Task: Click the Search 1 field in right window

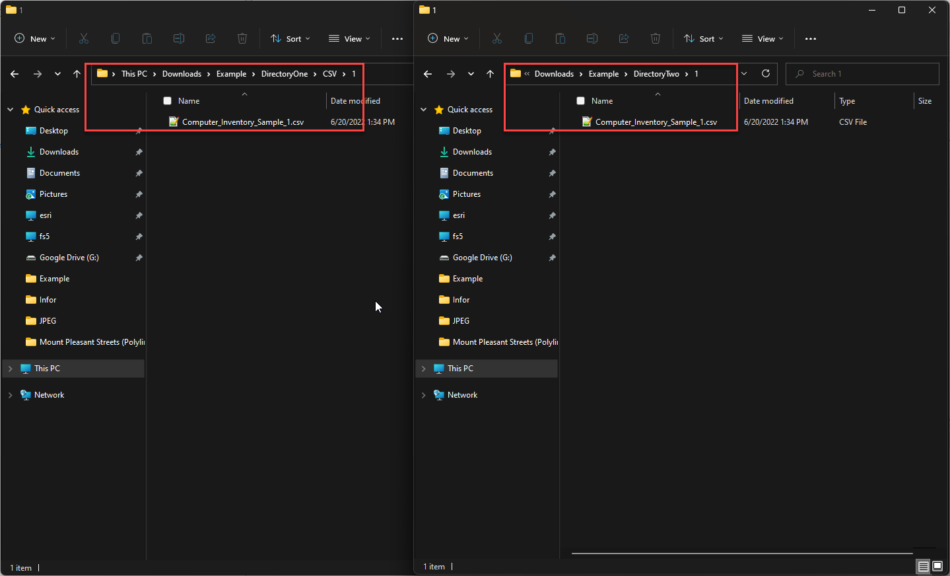Action: [862, 74]
